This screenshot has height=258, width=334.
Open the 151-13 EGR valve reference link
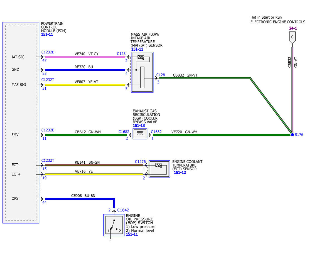pyautogui.click(x=138, y=126)
